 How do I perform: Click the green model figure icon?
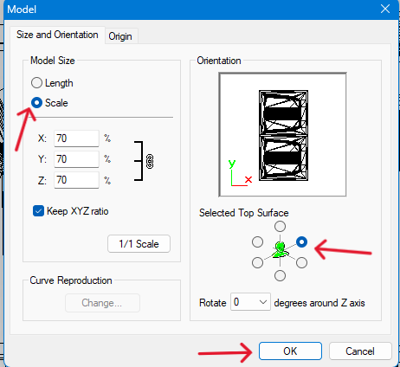coord(280,250)
